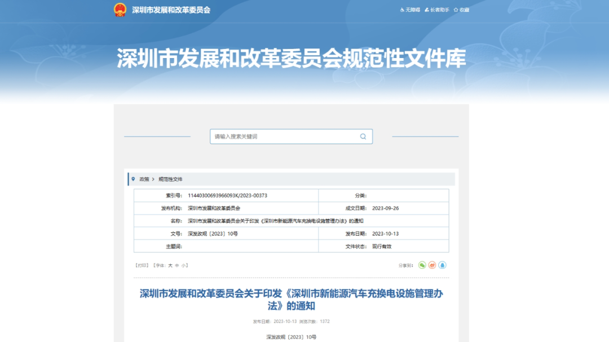Click the QQ share icon

pos(442,265)
